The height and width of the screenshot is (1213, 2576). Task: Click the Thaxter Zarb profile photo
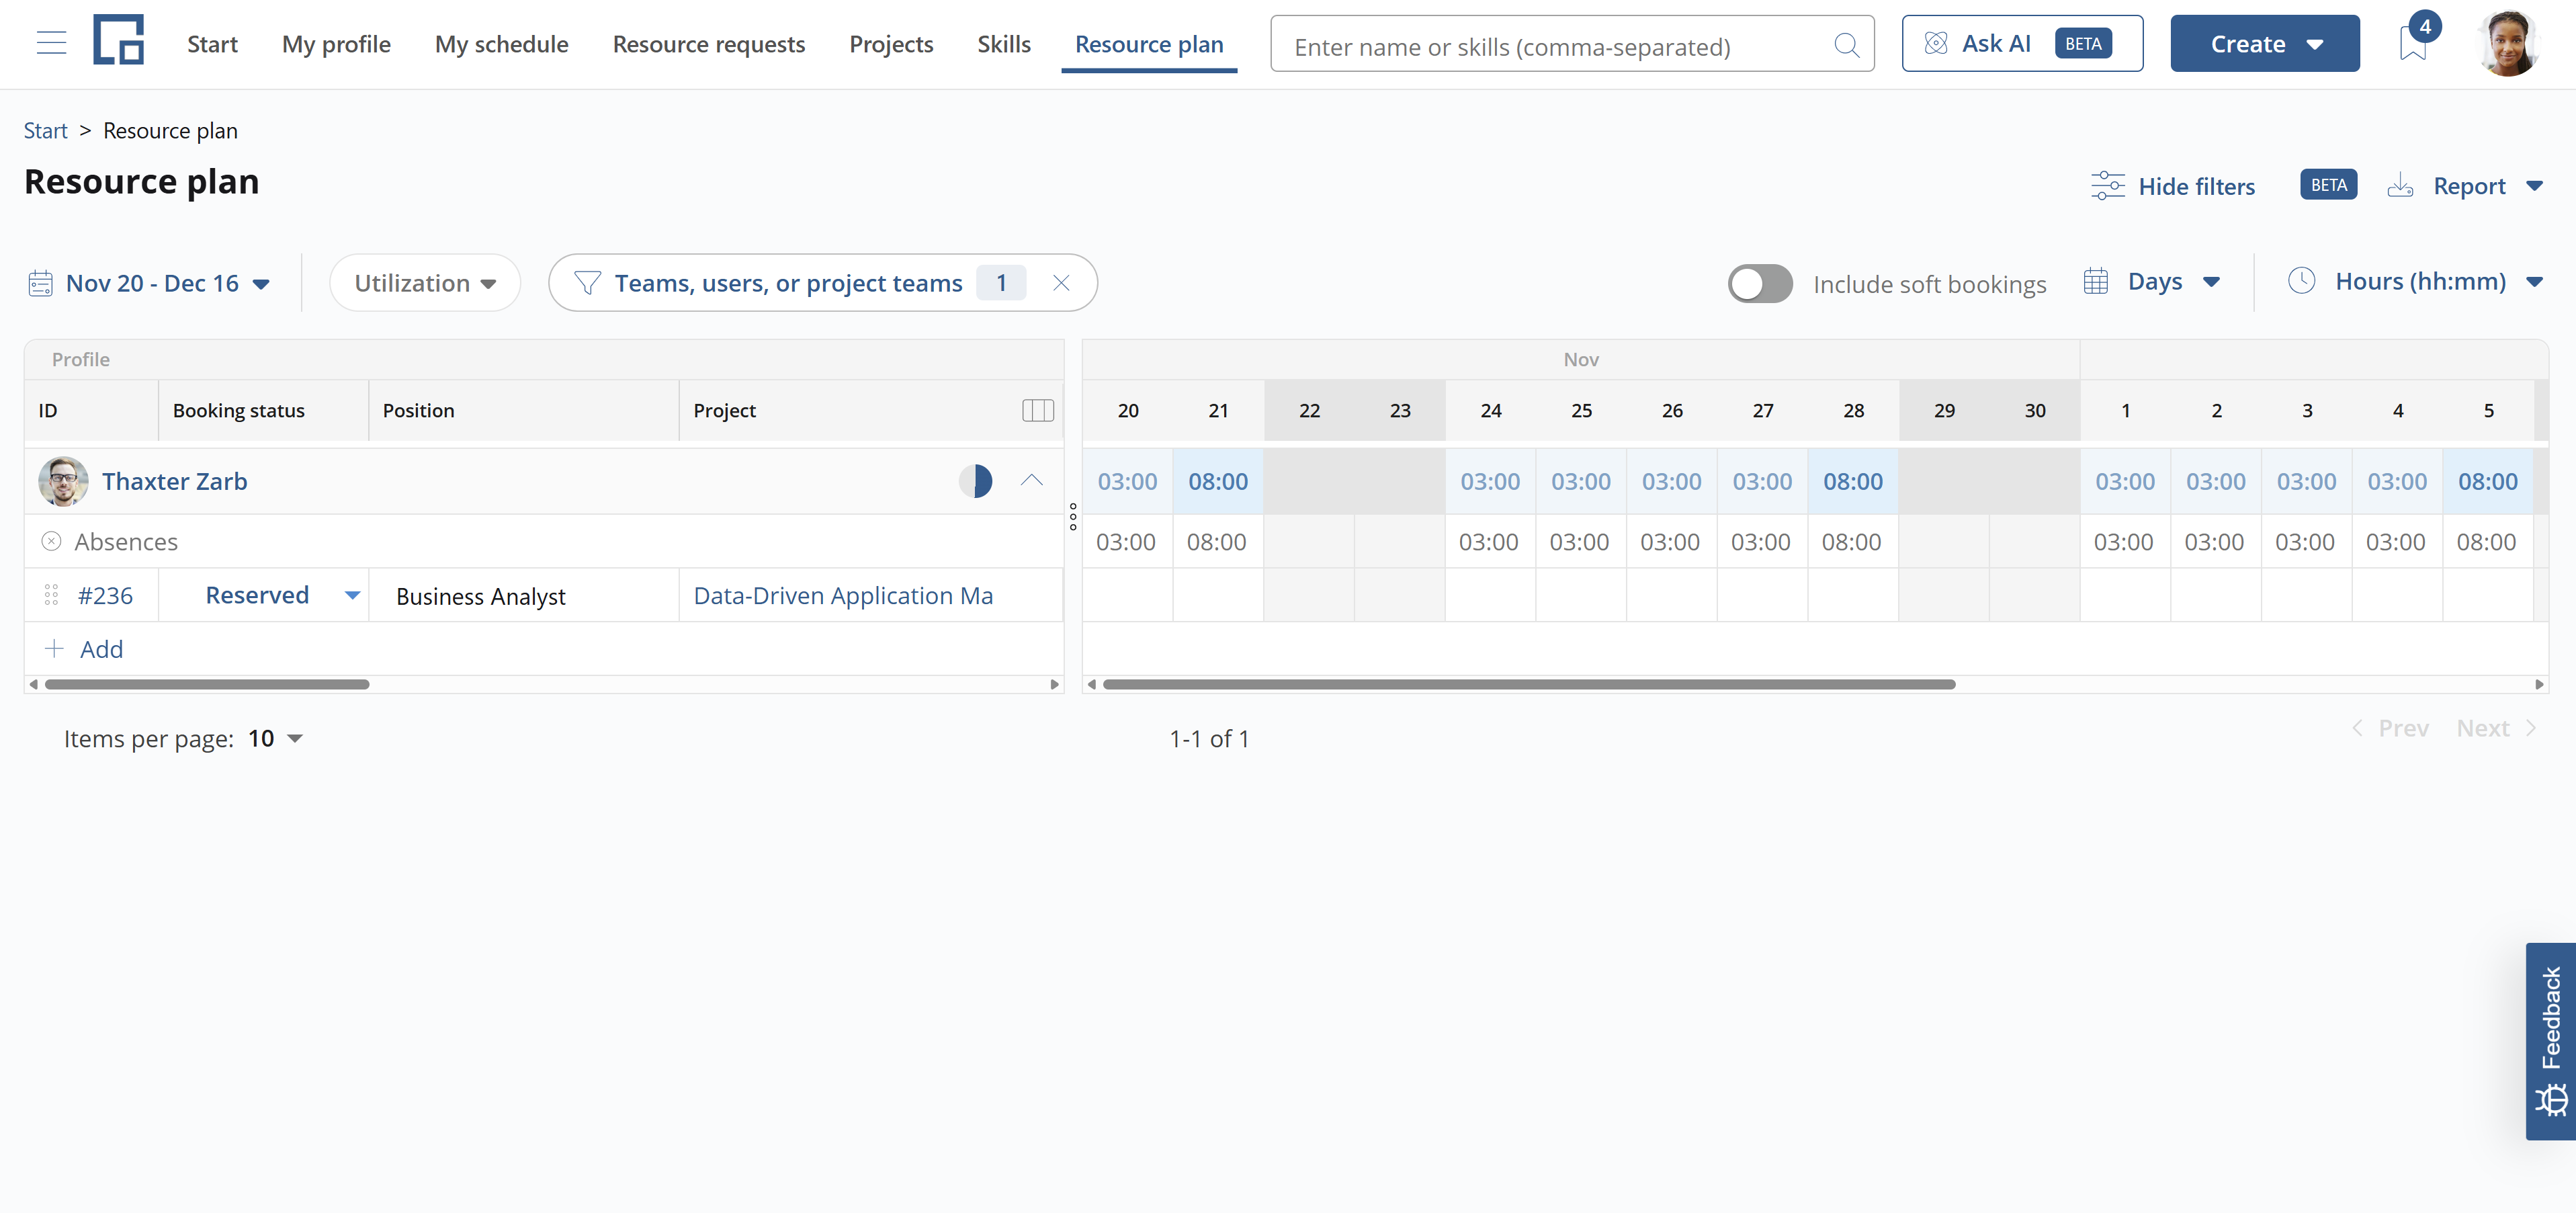63,481
